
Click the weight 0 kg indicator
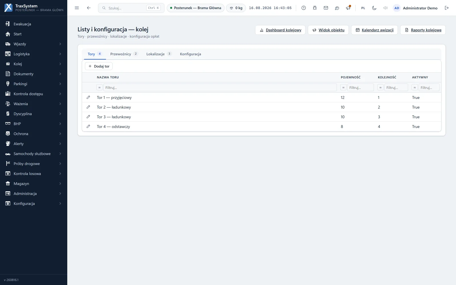pyautogui.click(x=236, y=8)
